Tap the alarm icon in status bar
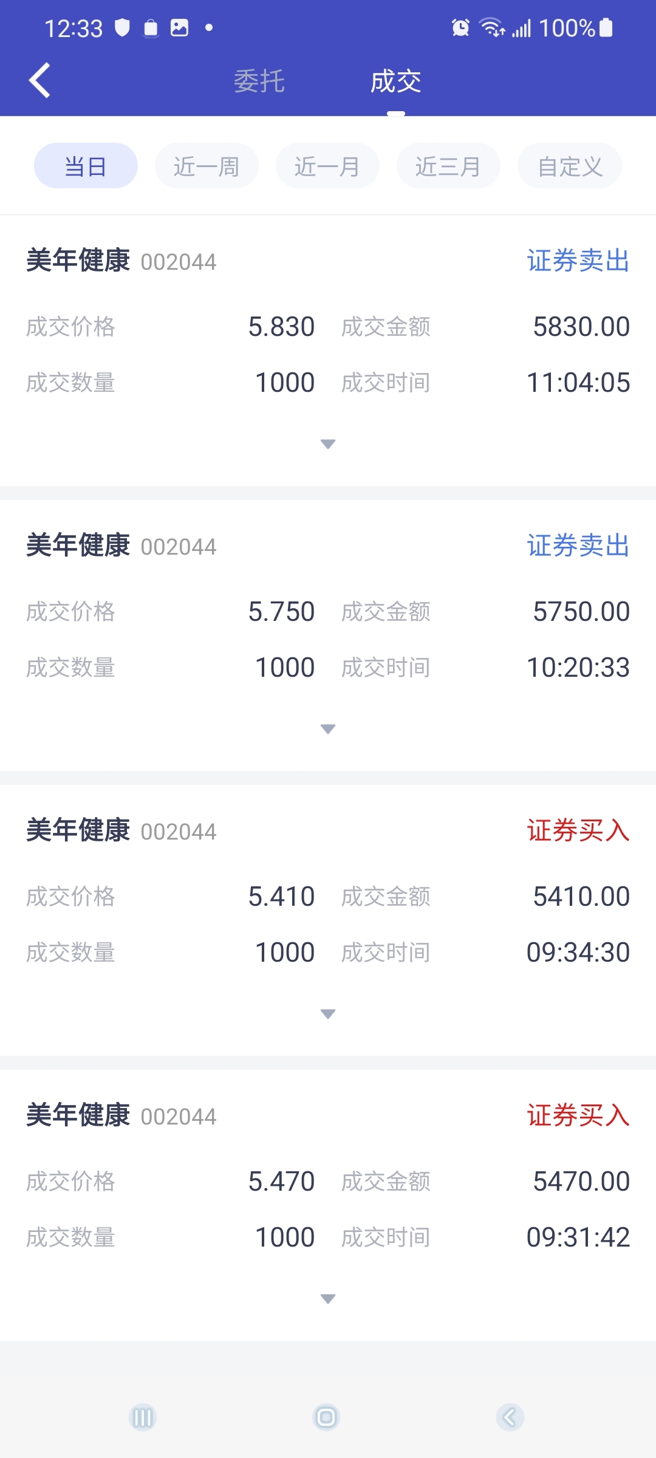Screen dimensions: 656x1458 tap(460, 28)
